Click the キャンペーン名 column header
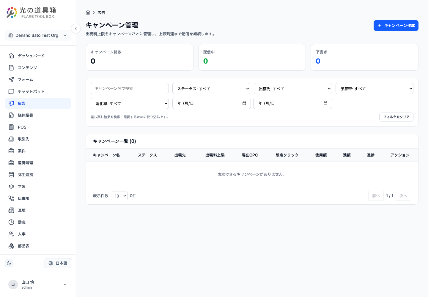Screen dimensions: 428x297 coord(106,155)
